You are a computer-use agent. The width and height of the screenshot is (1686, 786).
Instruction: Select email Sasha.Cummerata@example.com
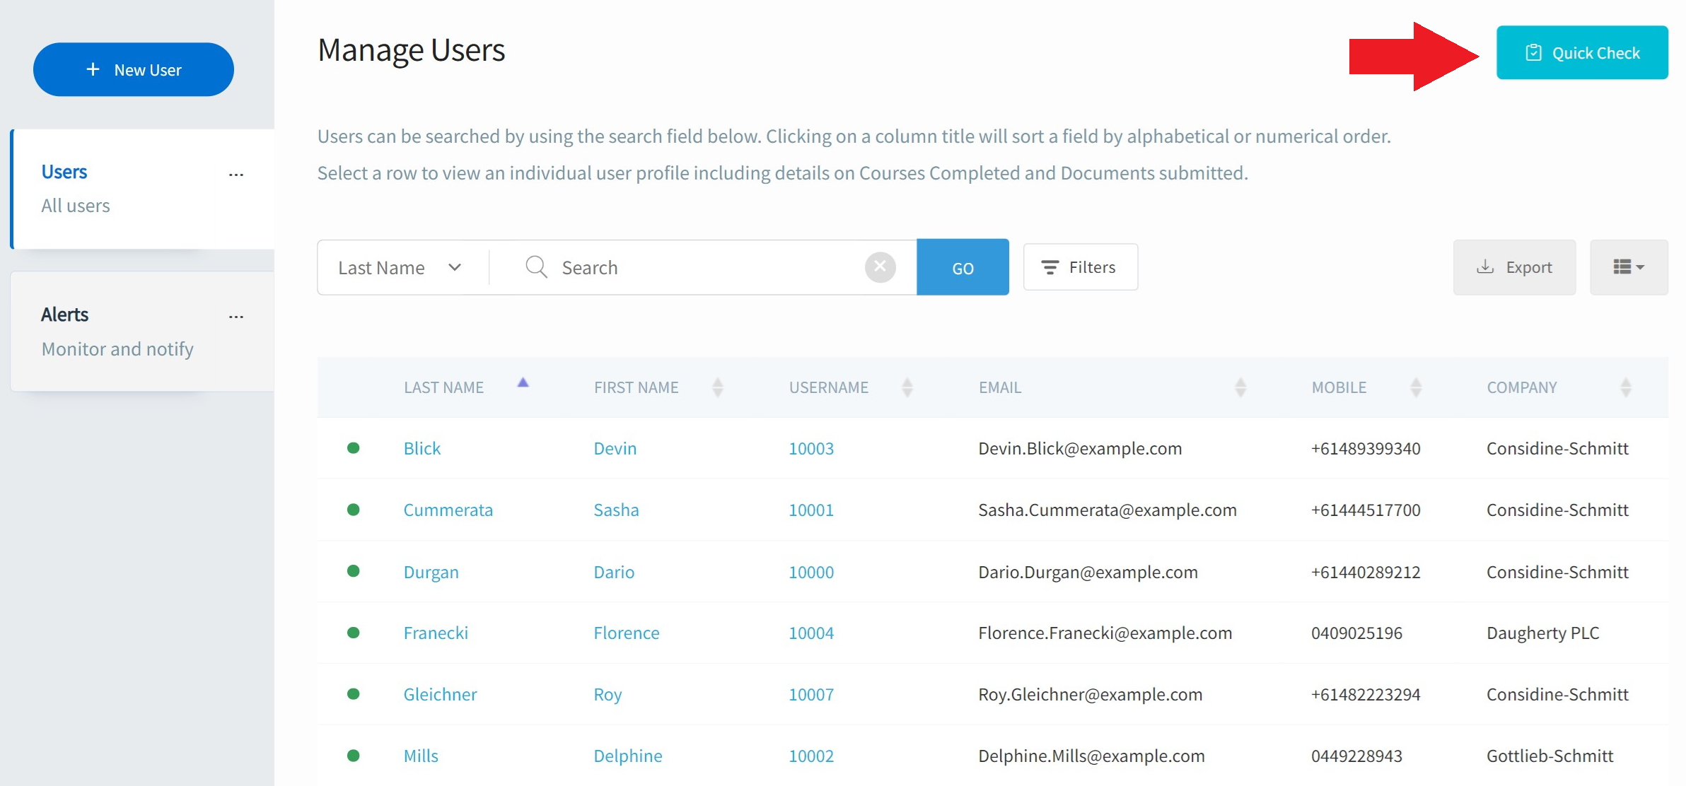(1107, 510)
